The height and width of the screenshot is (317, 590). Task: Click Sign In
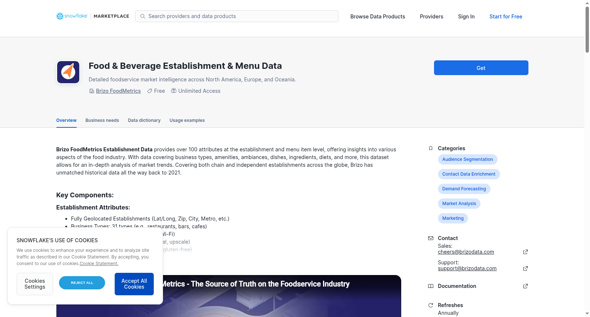[466, 17]
